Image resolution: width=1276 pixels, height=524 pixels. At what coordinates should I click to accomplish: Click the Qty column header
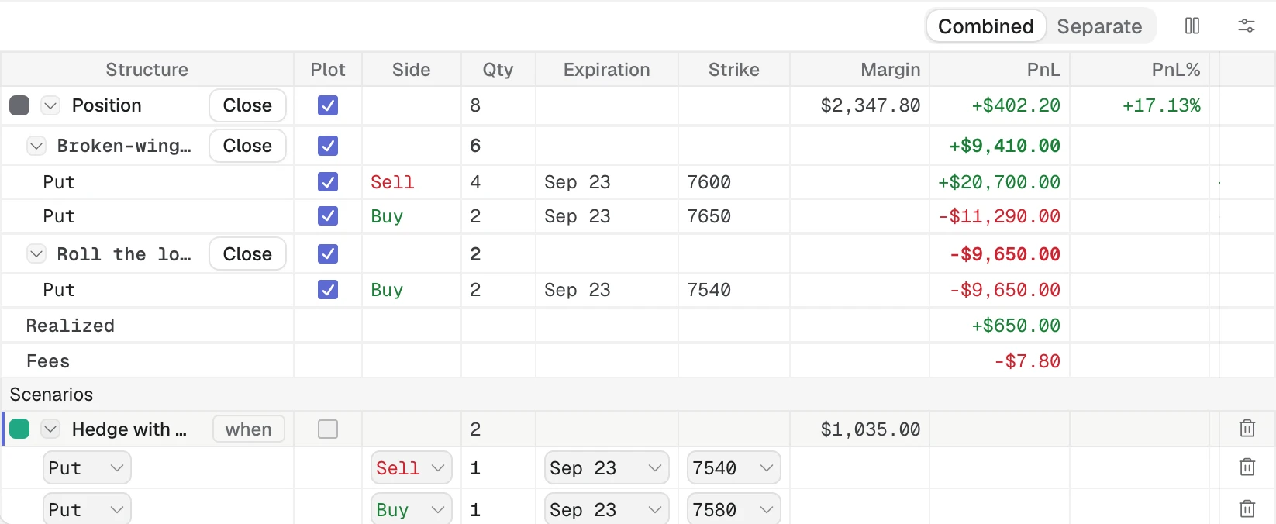pyautogui.click(x=498, y=70)
